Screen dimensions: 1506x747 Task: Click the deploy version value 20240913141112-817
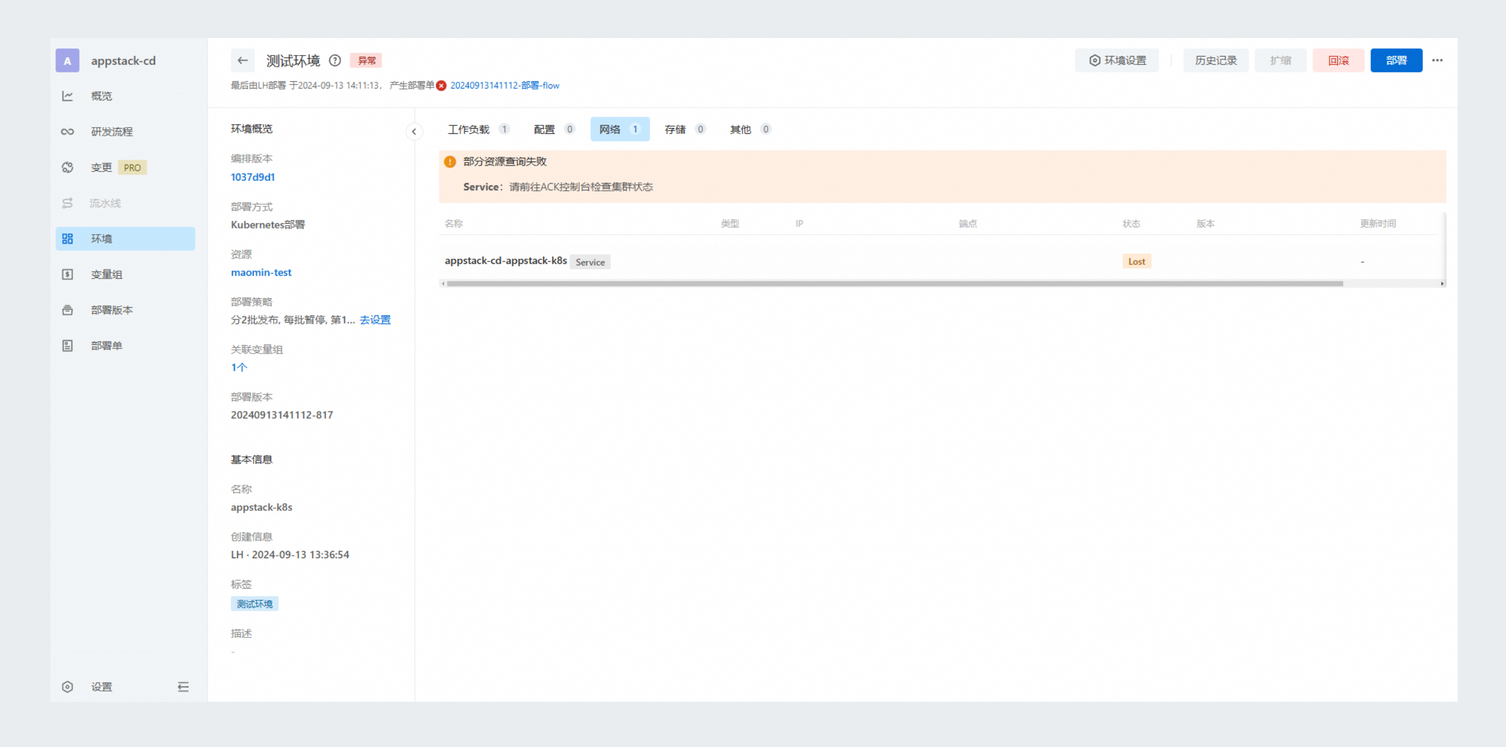click(x=282, y=415)
